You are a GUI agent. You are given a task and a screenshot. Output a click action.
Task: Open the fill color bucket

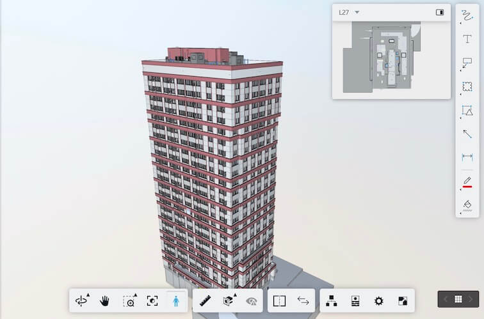467,206
